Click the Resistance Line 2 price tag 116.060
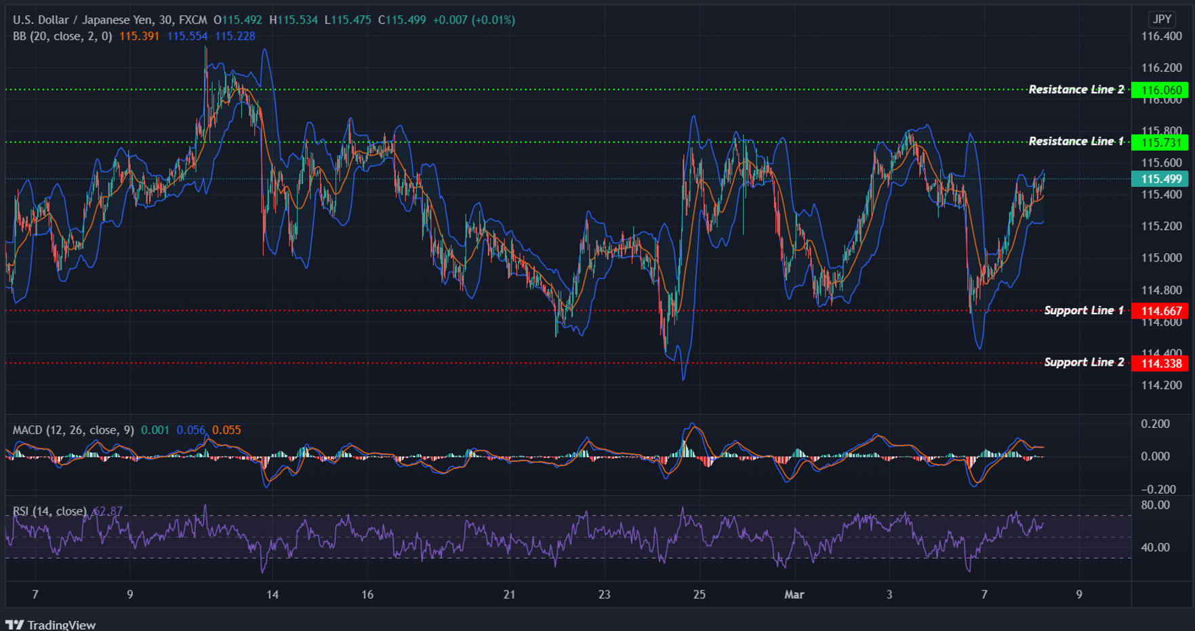This screenshot has height=631, width=1195. point(1160,89)
